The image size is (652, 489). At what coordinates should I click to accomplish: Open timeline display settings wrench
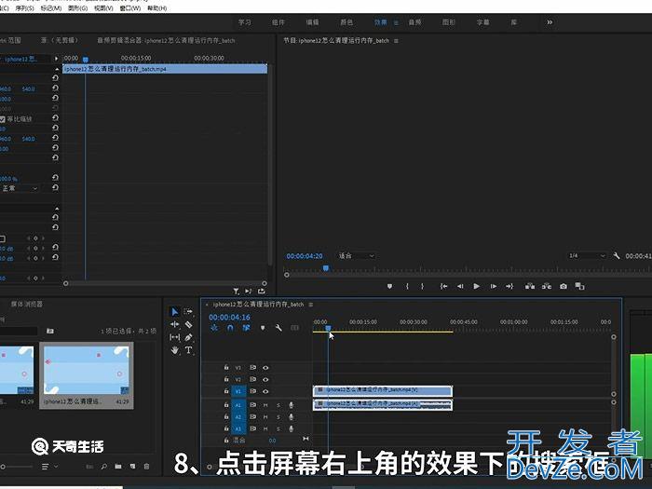[278, 328]
